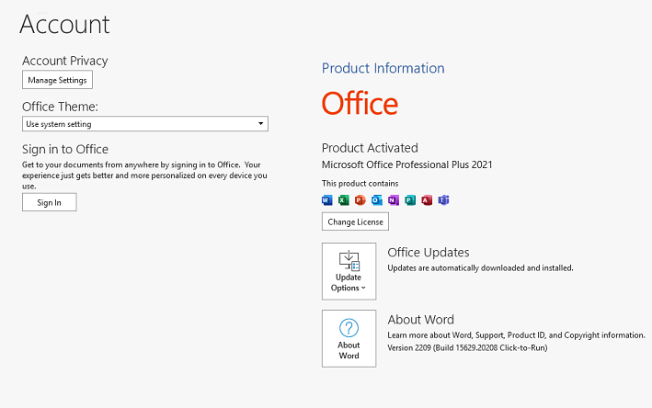Viewport: 652px width, 408px height.
Task: Click the Account Privacy heading
Action: pos(65,61)
